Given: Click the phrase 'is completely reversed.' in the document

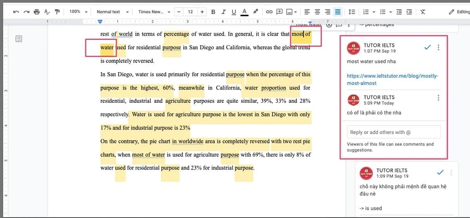Looking at the screenshot, I should coord(127,61).
